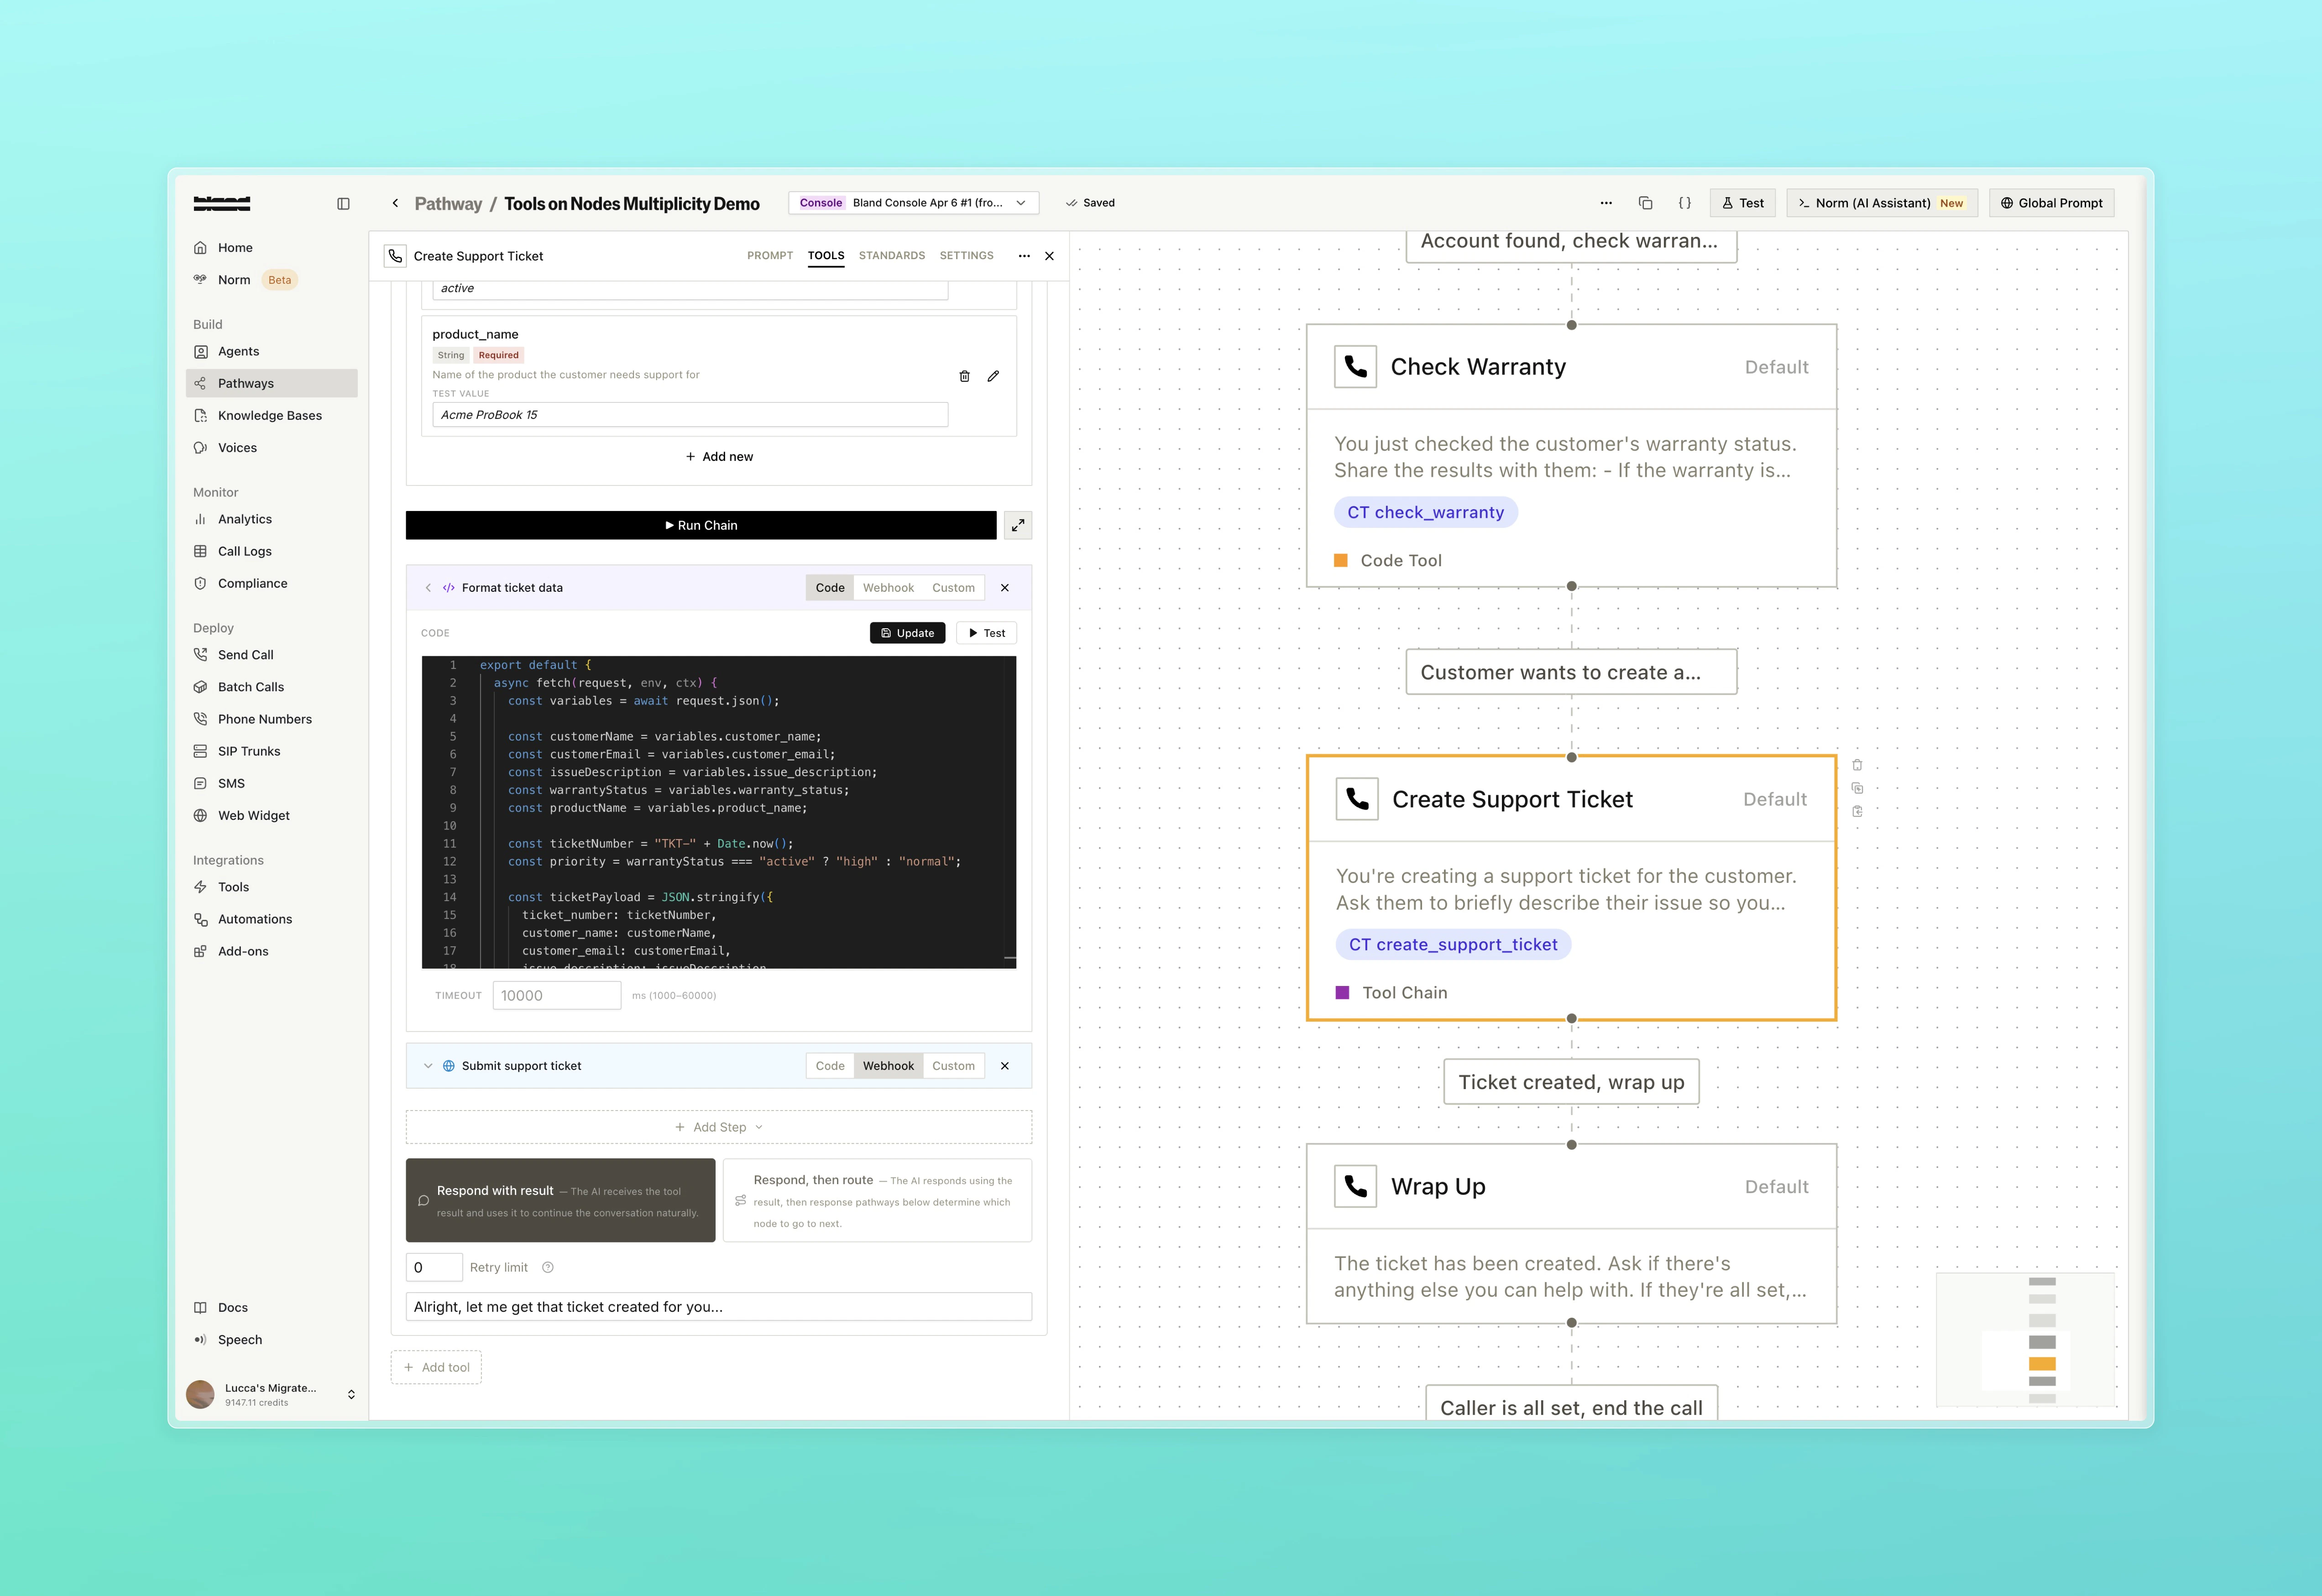Image resolution: width=2322 pixels, height=1596 pixels.
Task: Expand the code editor to fullscreen
Action: tap(1018, 525)
